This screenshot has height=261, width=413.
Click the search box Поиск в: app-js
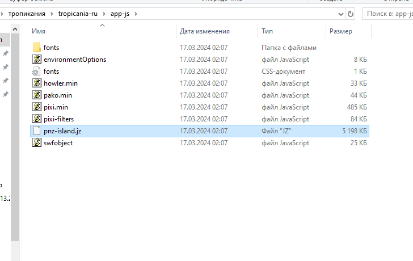point(387,14)
